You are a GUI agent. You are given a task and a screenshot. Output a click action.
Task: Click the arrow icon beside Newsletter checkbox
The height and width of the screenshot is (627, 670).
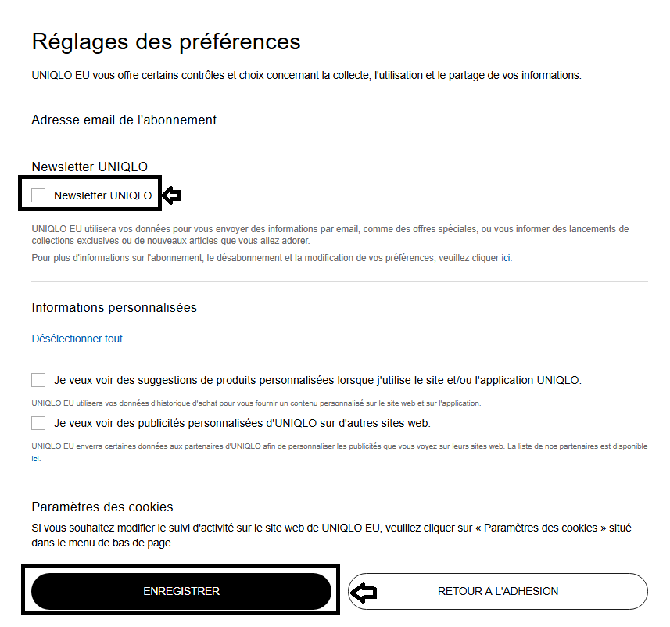170,195
